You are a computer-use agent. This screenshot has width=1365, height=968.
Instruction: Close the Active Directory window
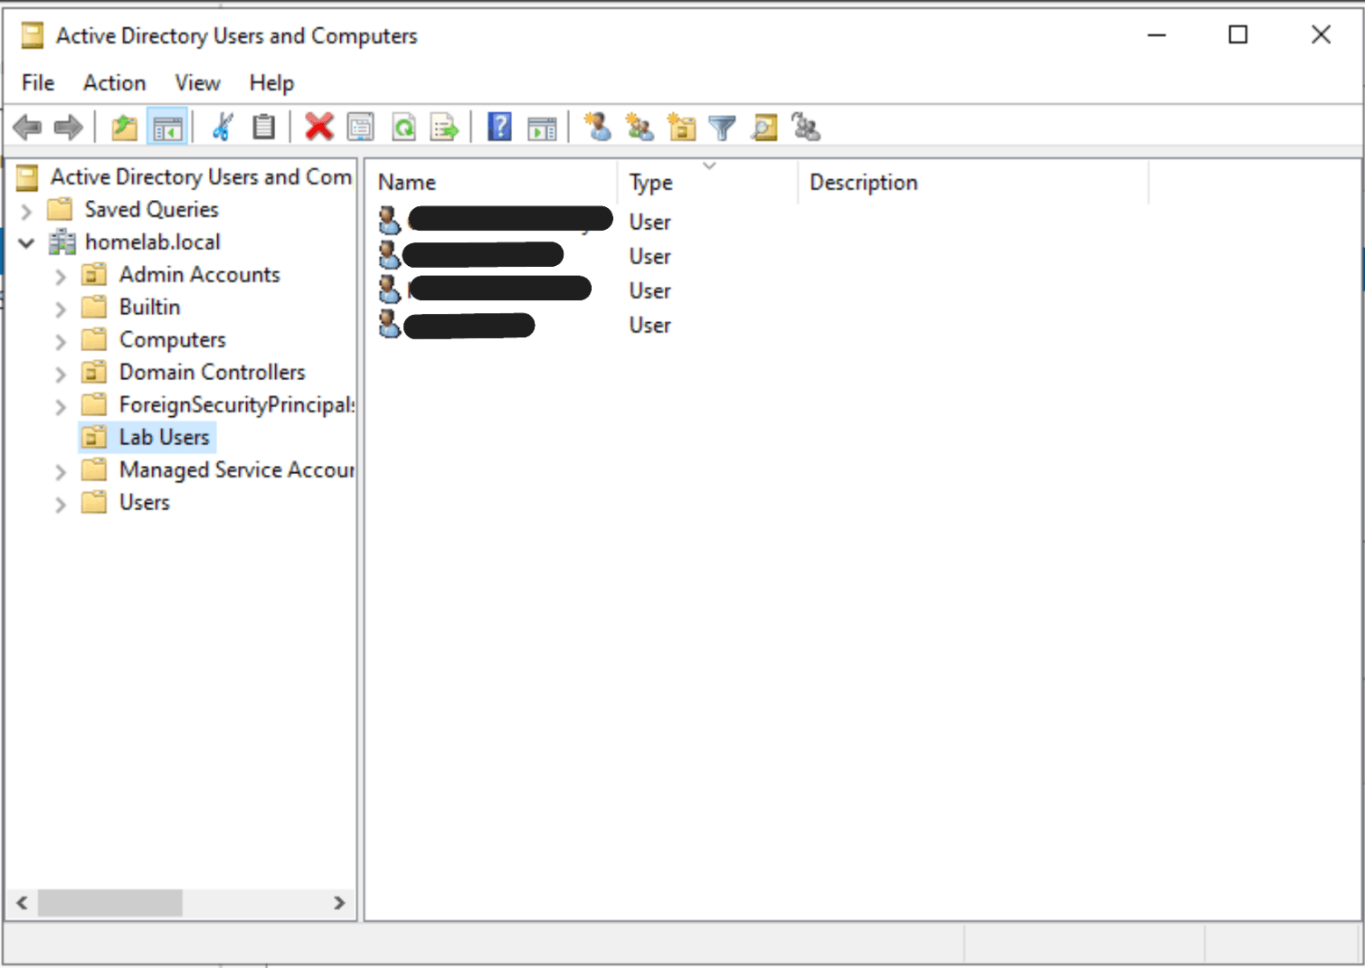pyautogui.click(x=1321, y=35)
